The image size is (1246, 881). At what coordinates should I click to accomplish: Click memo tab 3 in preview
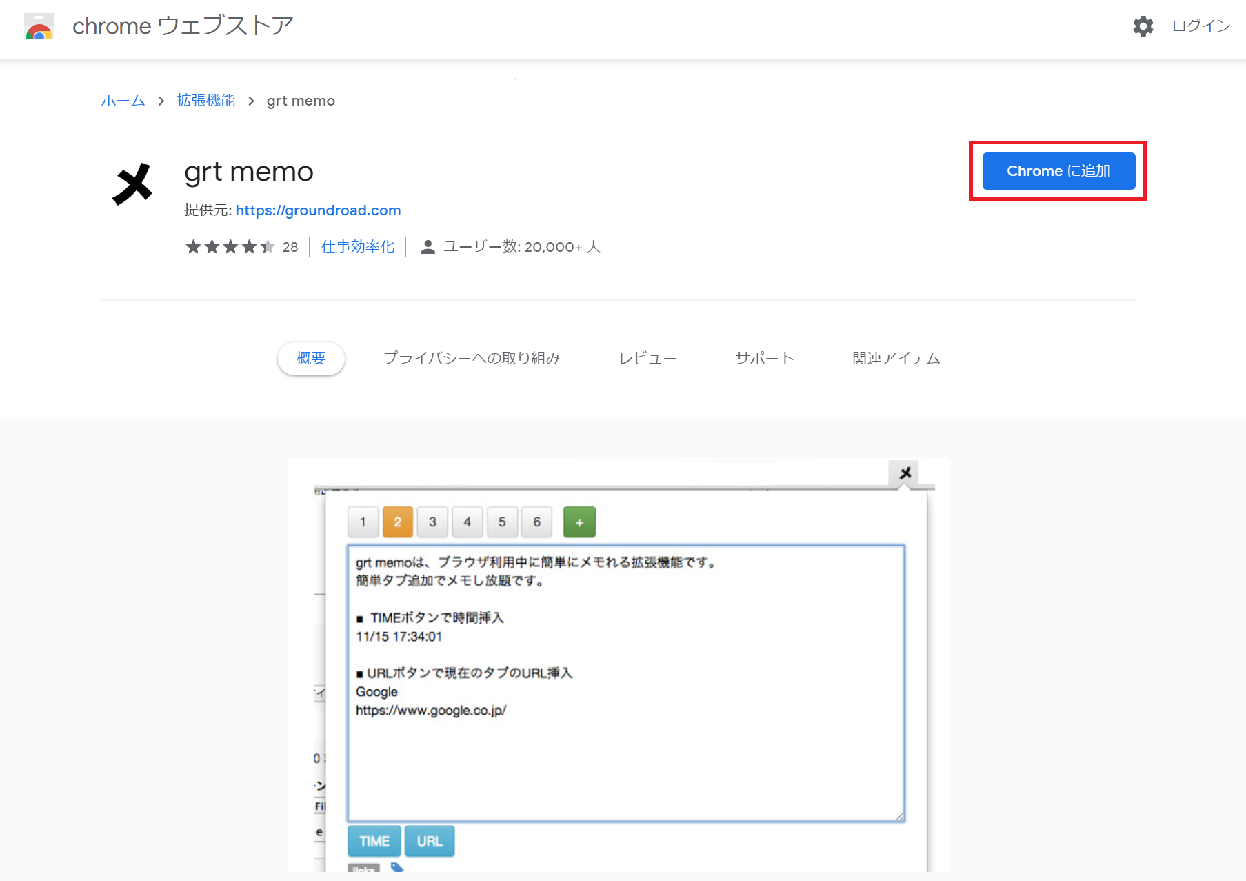[432, 522]
